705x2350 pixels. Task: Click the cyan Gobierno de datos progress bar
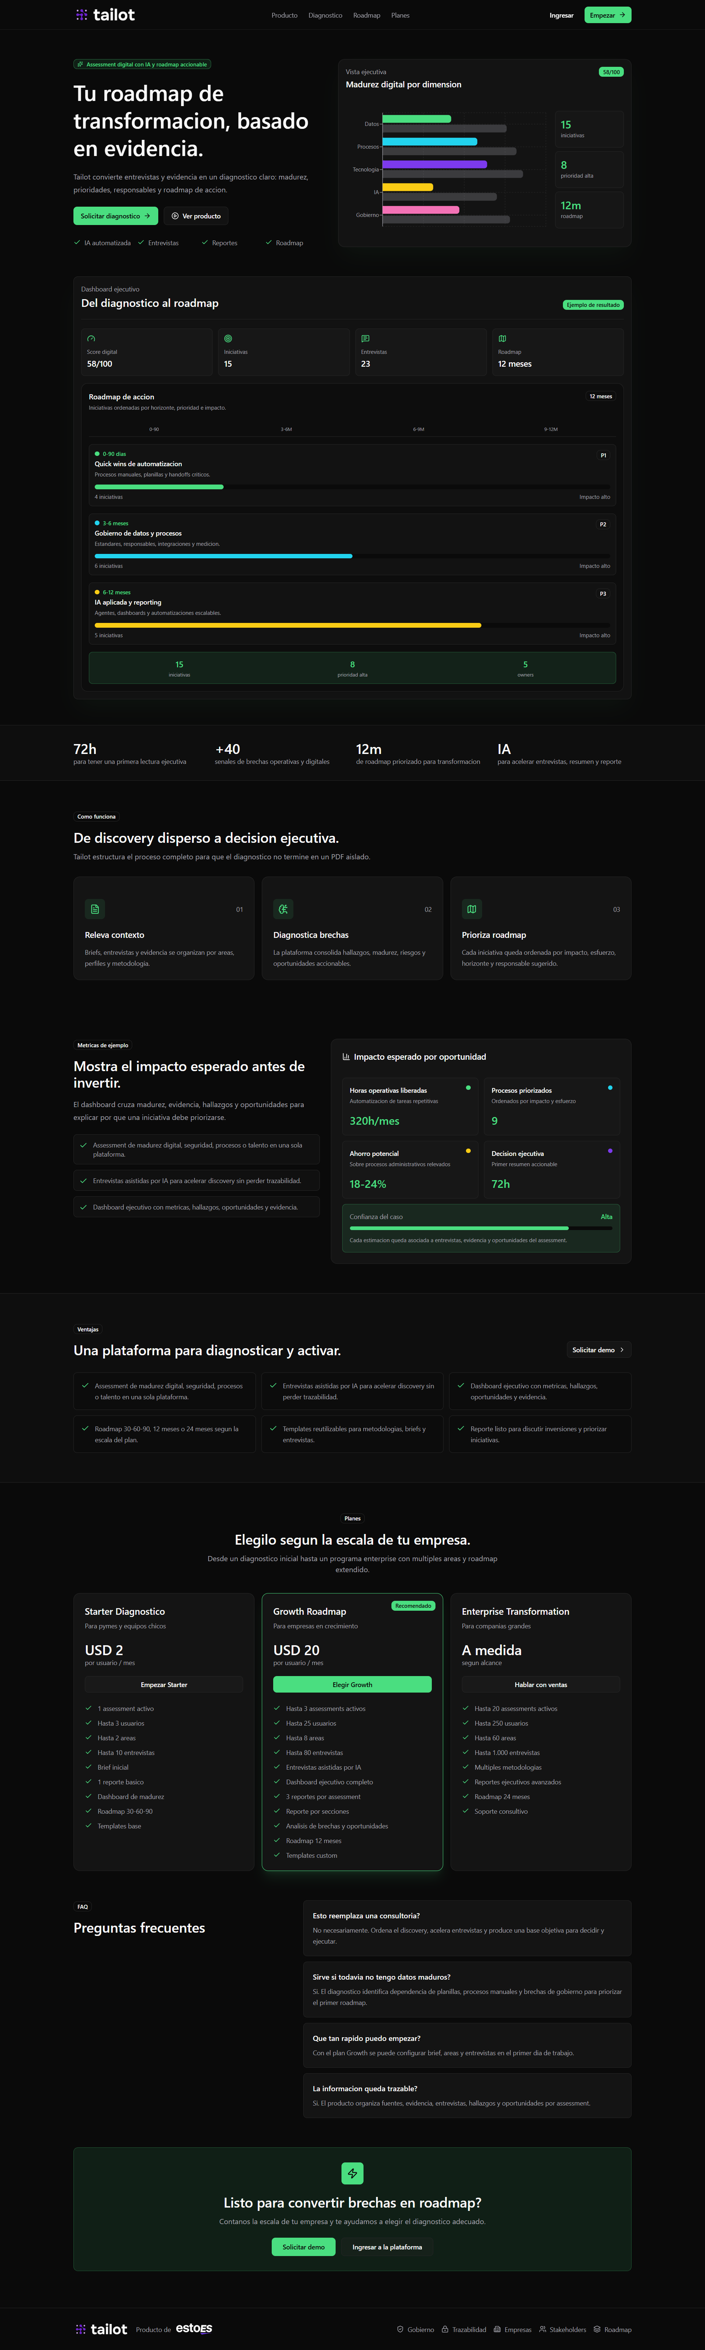224,556
